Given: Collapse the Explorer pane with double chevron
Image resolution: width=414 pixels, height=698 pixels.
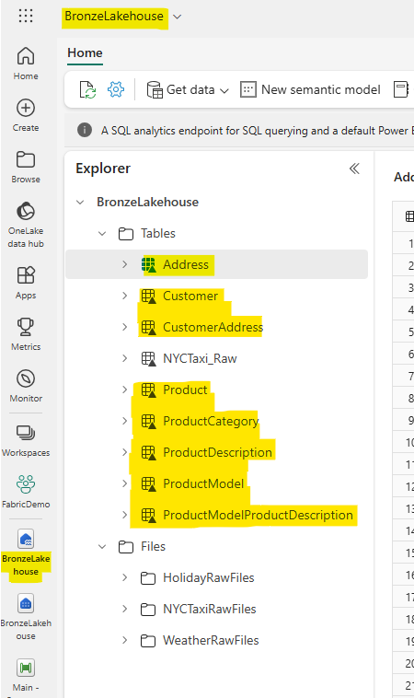Looking at the screenshot, I should coord(354,169).
